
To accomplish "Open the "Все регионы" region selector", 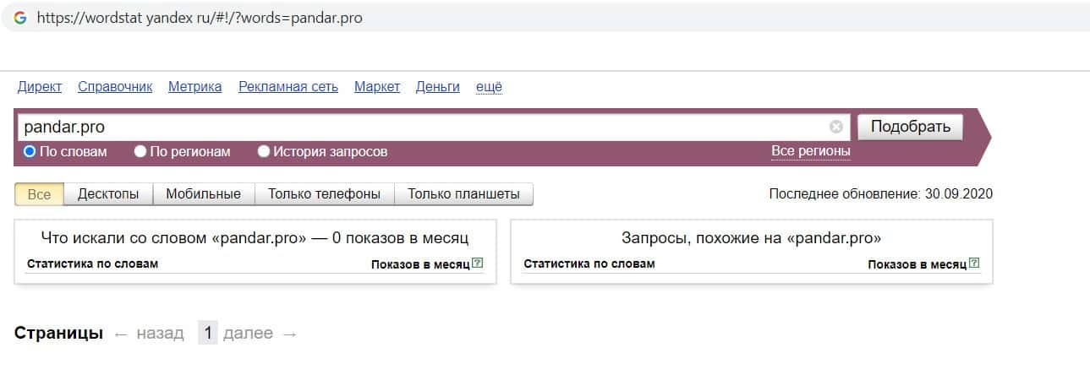I will [810, 151].
